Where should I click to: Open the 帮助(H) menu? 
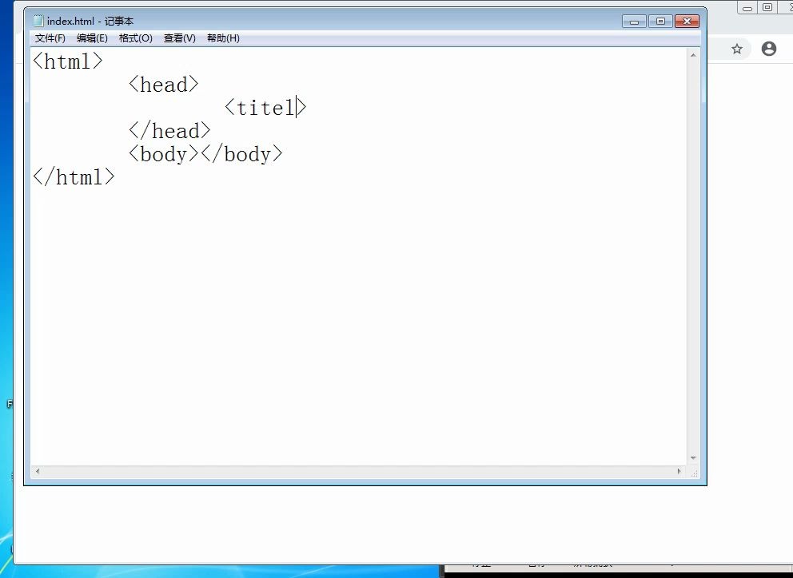[x=222, y=38]
